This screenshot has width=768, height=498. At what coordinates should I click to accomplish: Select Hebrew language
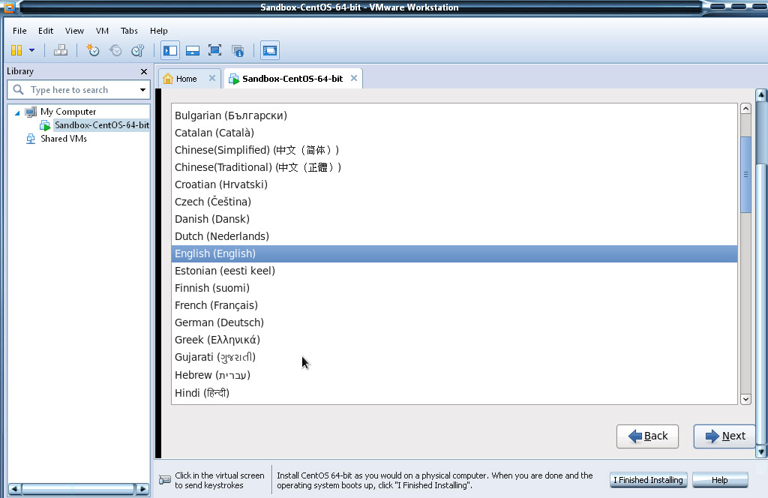coord(454,375)
